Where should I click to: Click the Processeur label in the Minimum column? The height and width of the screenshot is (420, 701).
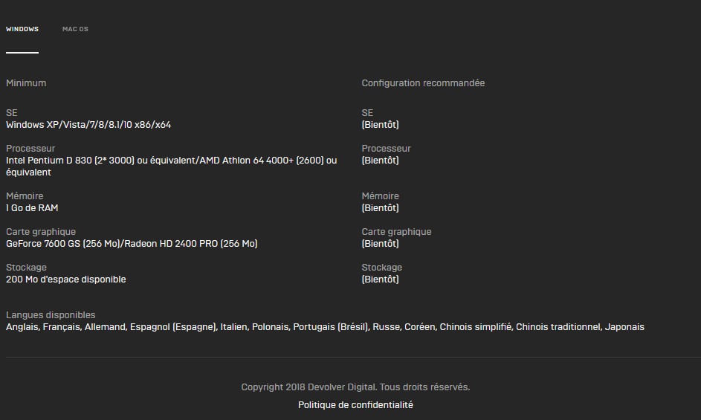click(x=30, y=149)
